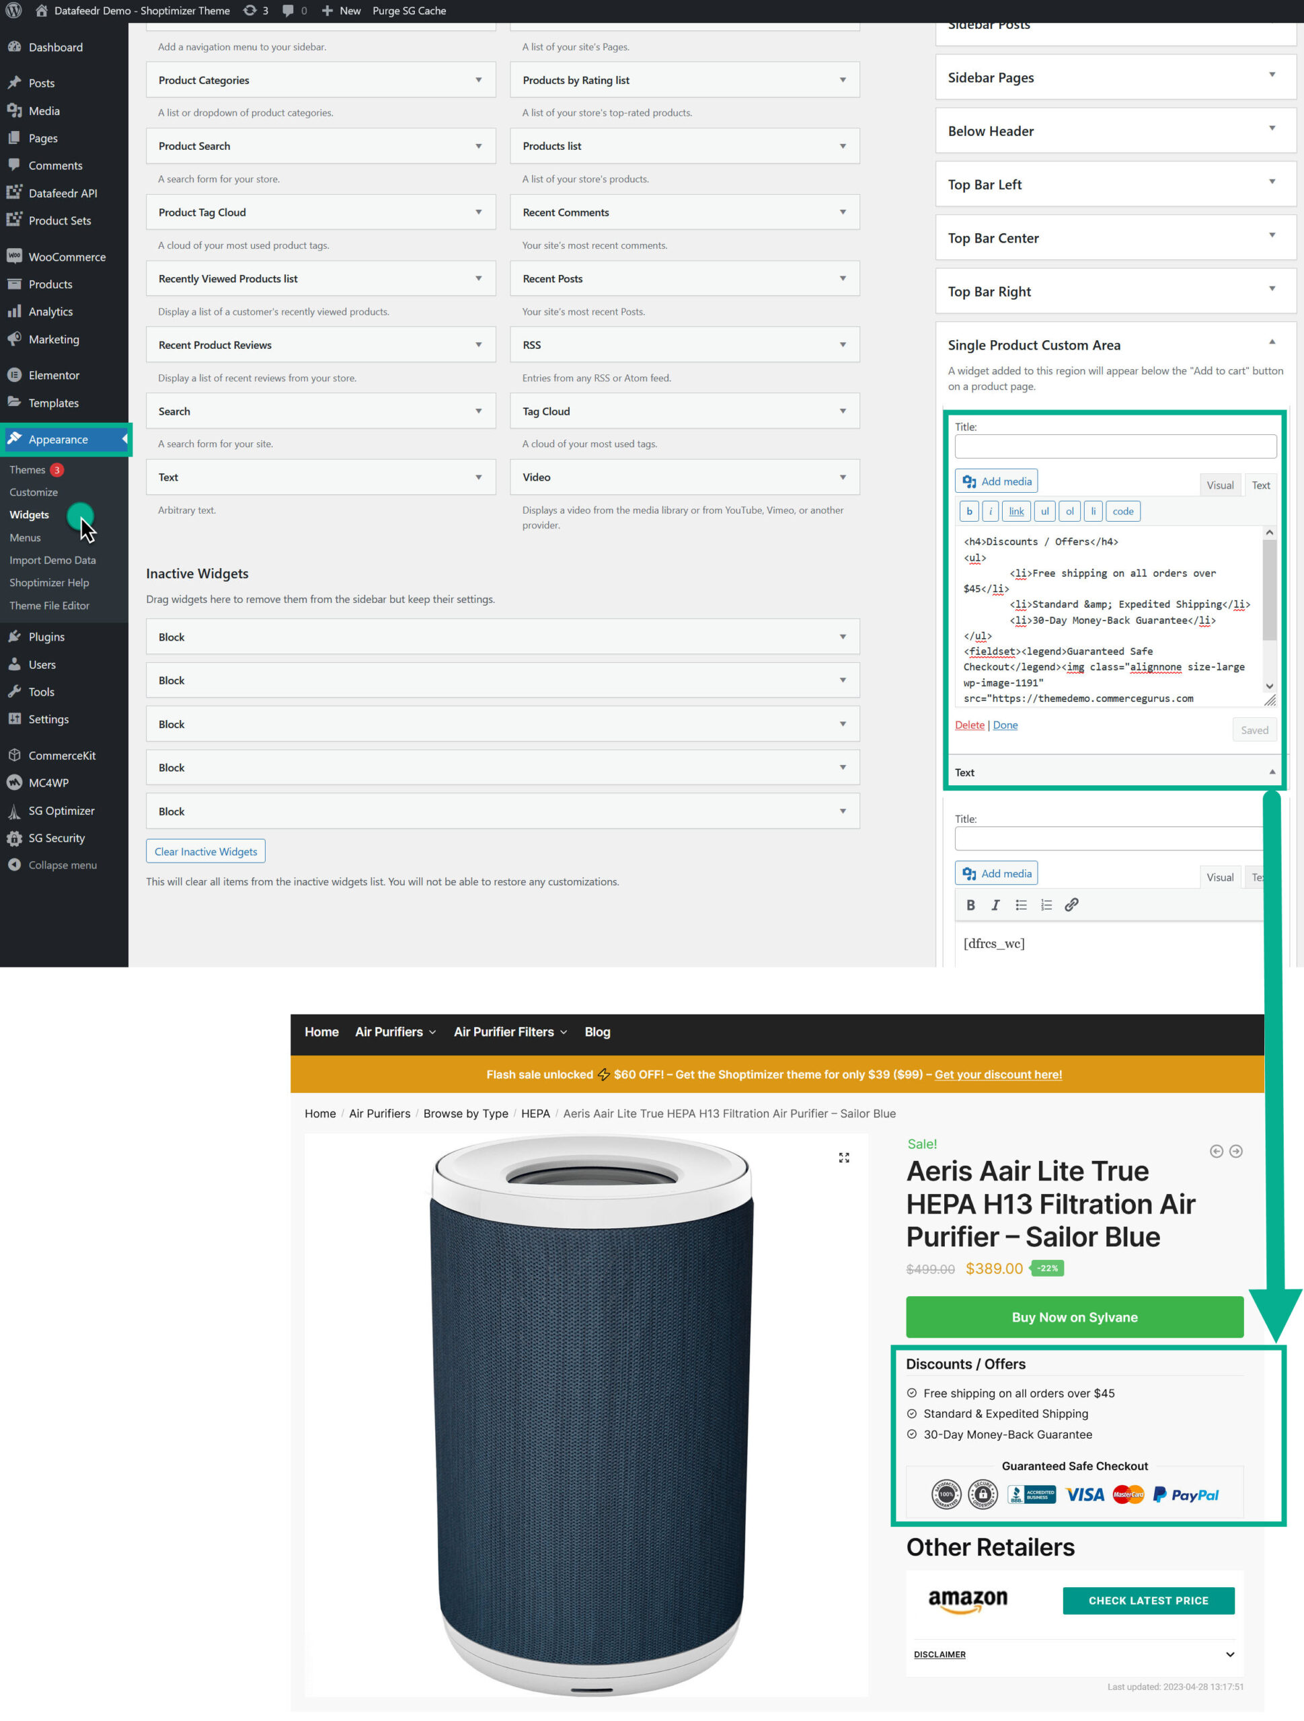Click the Bold icon in visual editor

click(970, 905)
